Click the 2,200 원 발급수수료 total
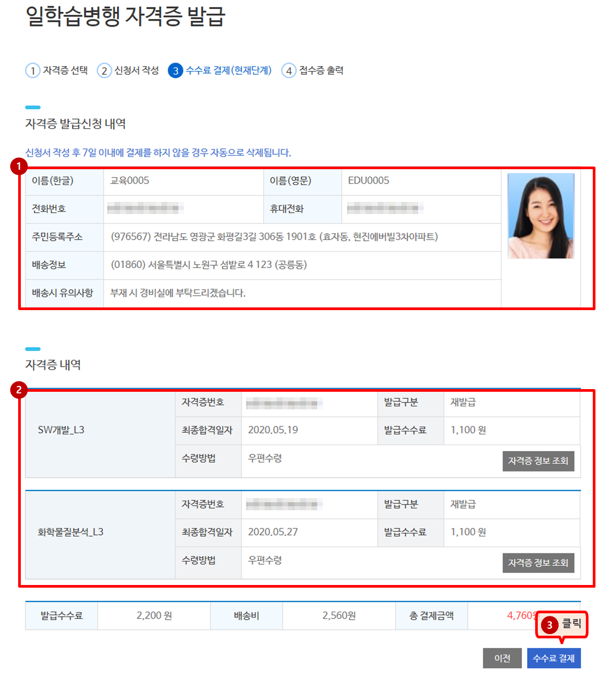The height and width of the screenshot is (688, 612). coord(154,615)
